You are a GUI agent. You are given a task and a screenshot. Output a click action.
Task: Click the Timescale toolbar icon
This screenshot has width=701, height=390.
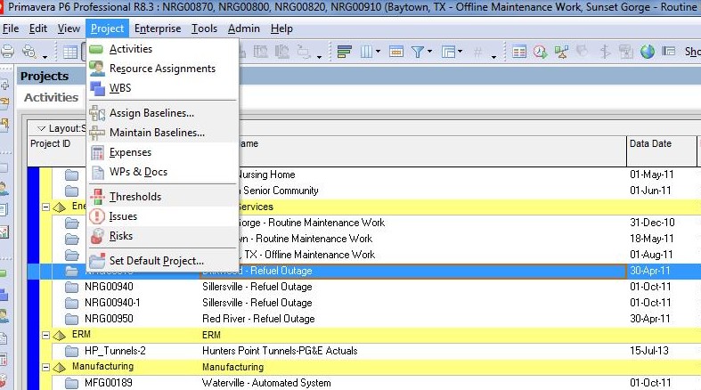coord(396,52)
